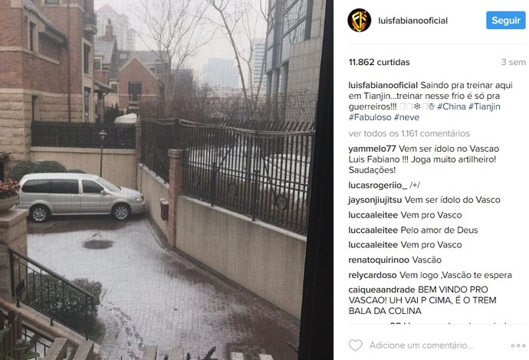The width and height of the screenshot is (529, 360).
Task: Open luisfabianooficial username in header
Action: tap(413, 21)
